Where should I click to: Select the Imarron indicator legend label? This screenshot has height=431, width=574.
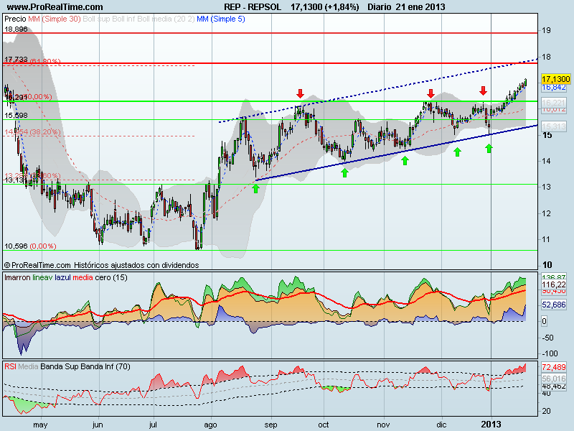[x=17, y=277]
